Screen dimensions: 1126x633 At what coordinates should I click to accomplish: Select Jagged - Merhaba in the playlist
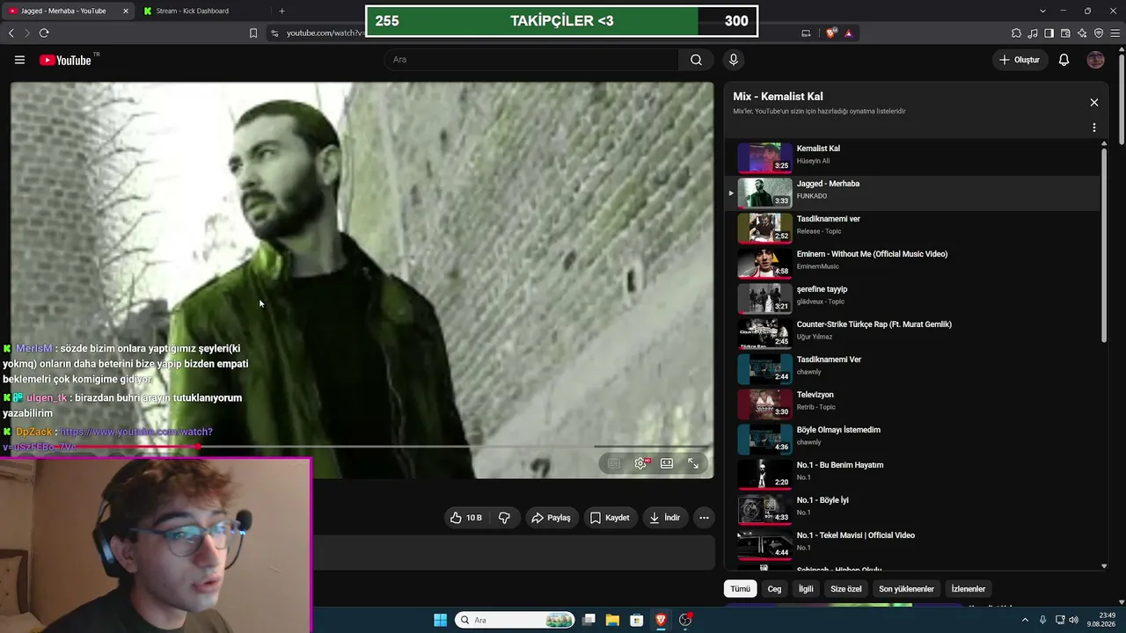[x=913, y=193]
